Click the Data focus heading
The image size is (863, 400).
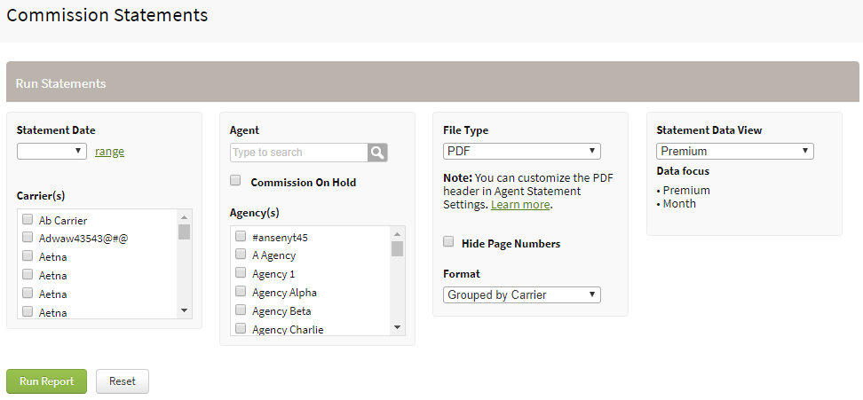click(x=683, y=171)
